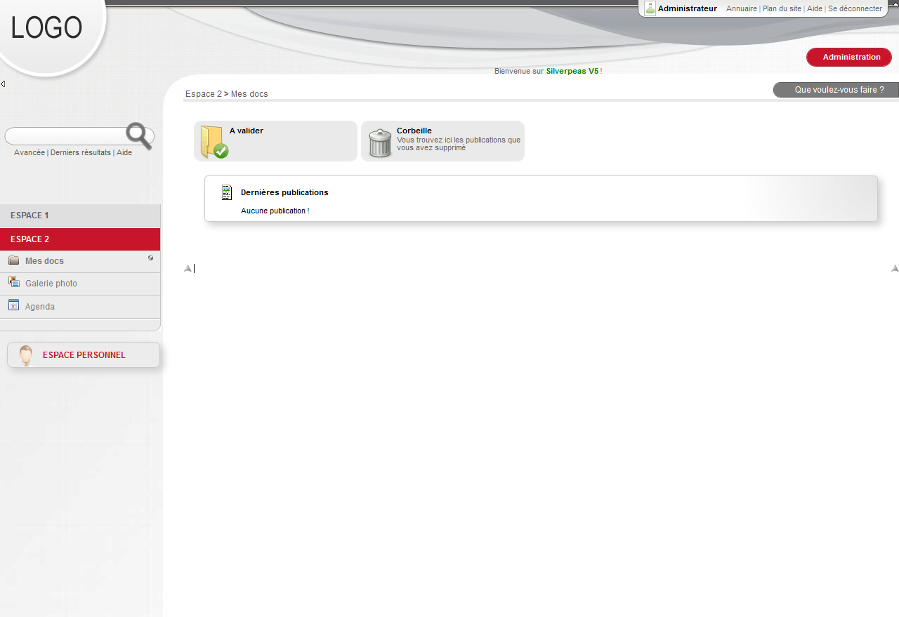The height and width of the screenshot is (617, 899).
Task: Focus the search text field
Action: pyautogui.click(x=65, y=136)
